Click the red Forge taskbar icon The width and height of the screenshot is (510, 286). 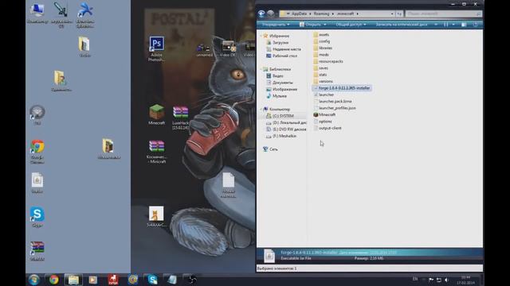[113, 280]
